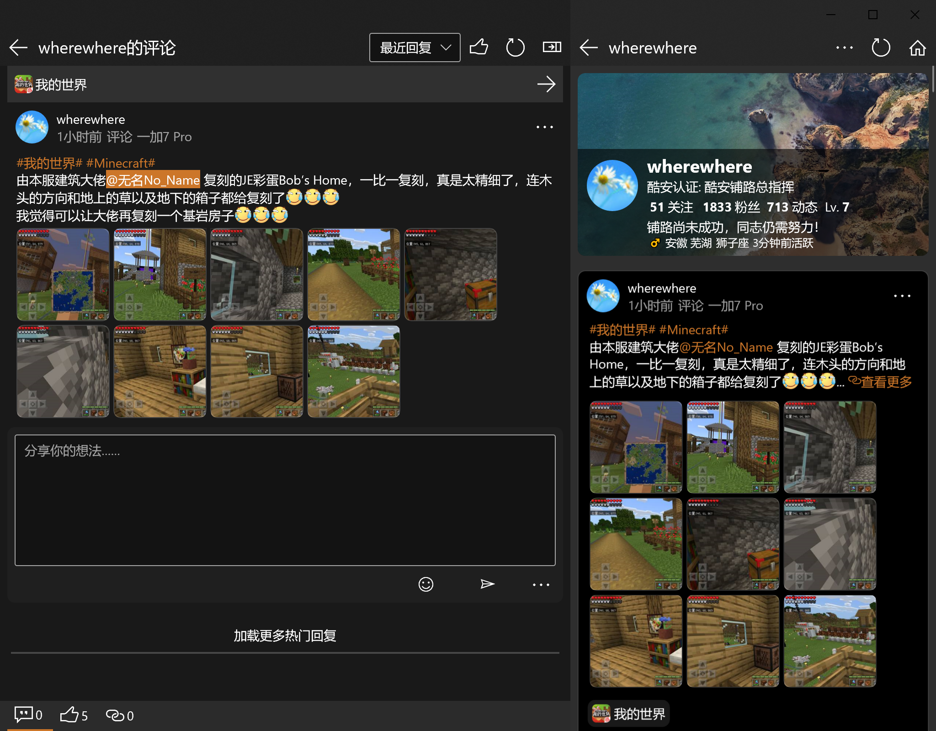936x731 pixels.
Task: Focus the 分享你的想法 reply text box
Action: pos(285,500)
